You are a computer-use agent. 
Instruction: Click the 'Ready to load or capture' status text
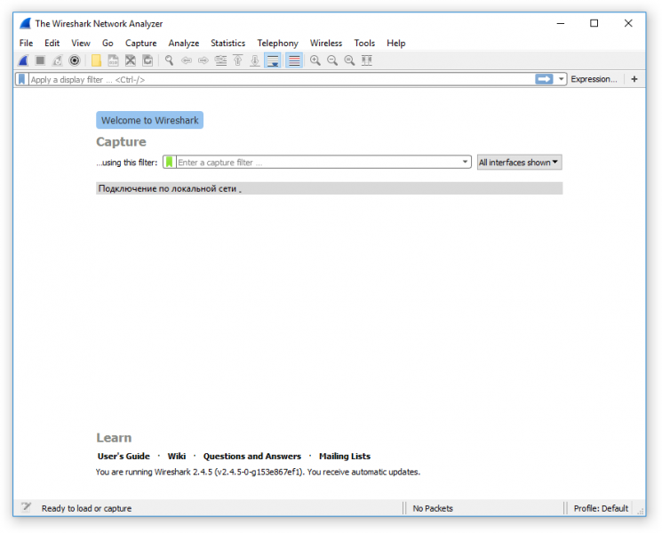pos(86,508)
